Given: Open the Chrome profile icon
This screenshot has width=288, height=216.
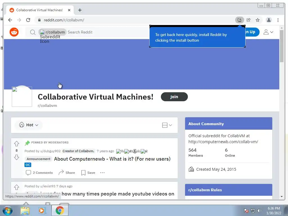Looking at the screenshot, I should [269, 20].
